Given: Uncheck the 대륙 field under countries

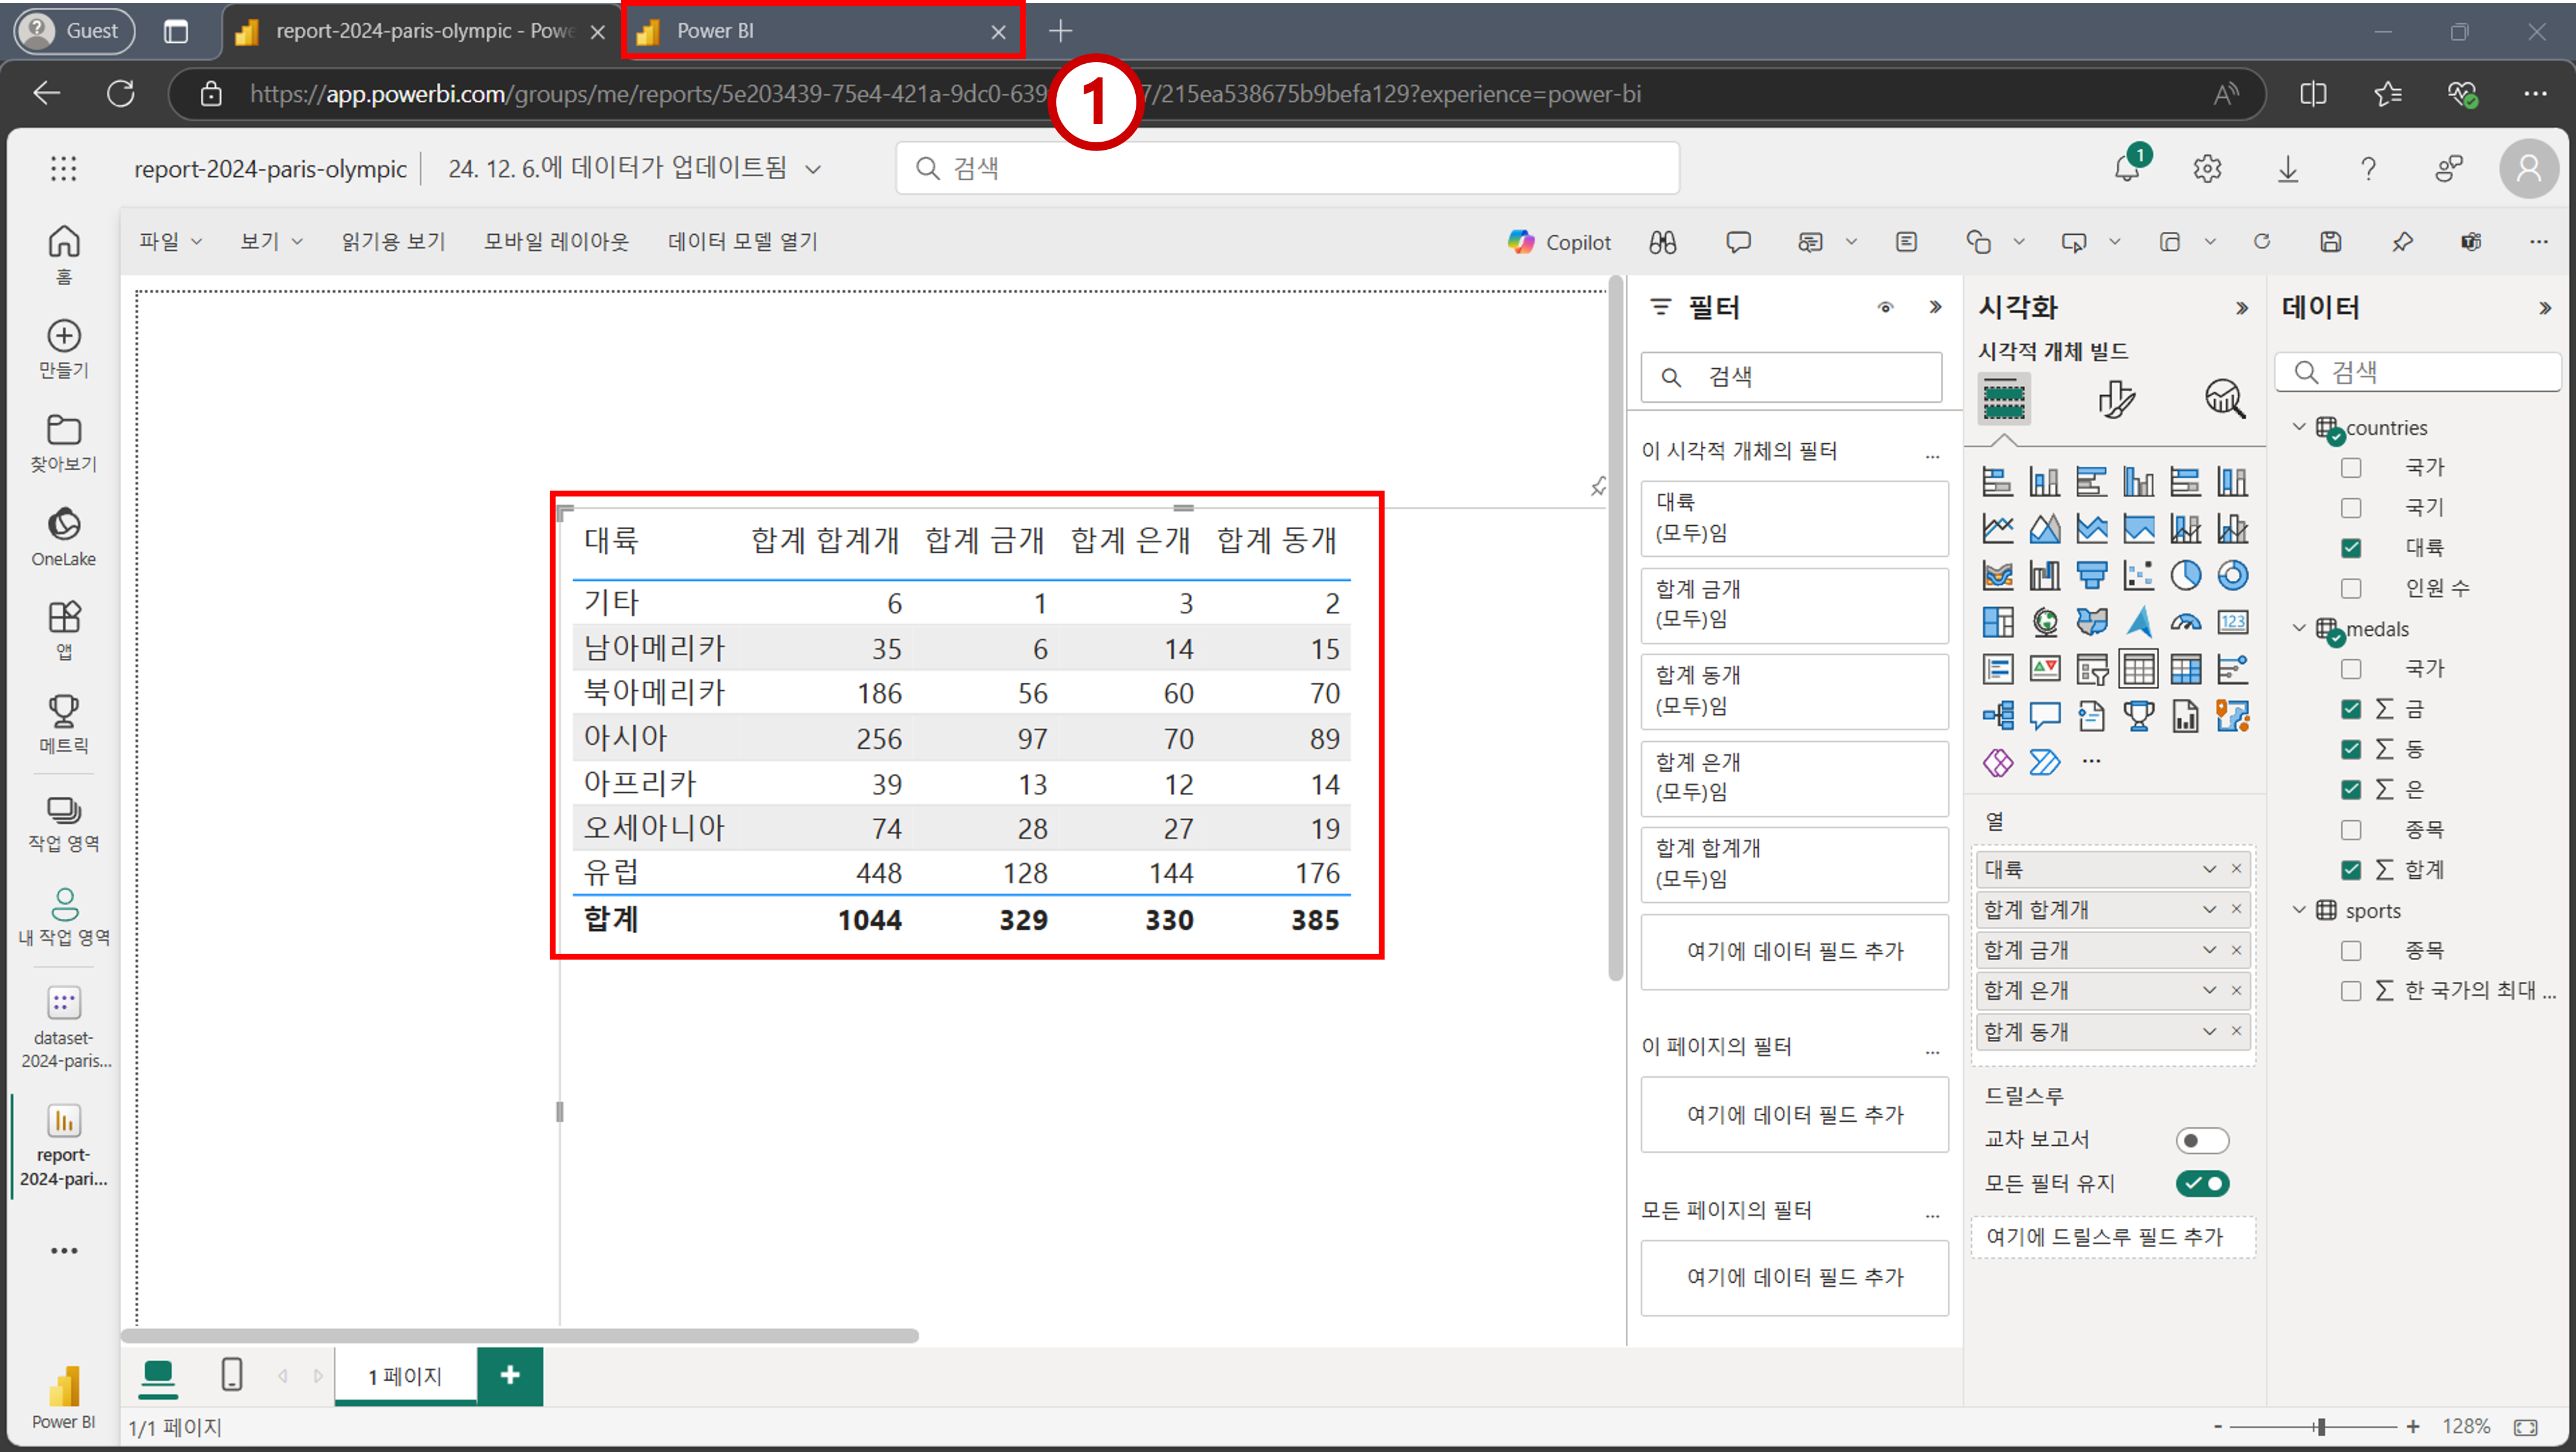Looking at the screenshot, I should pos(2351,548).
